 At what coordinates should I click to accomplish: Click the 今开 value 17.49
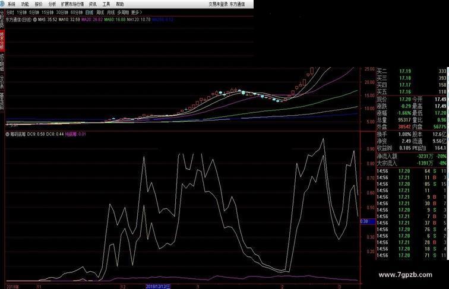coord(441,99)
